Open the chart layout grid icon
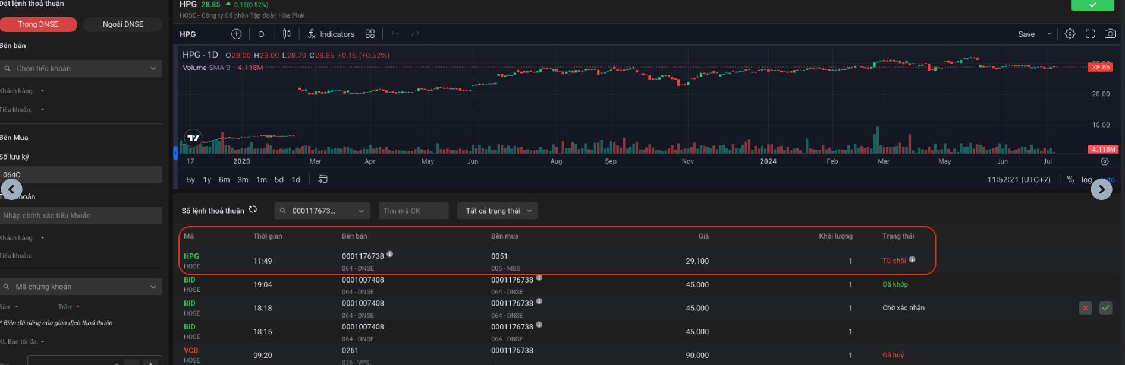 pos(370,34)
